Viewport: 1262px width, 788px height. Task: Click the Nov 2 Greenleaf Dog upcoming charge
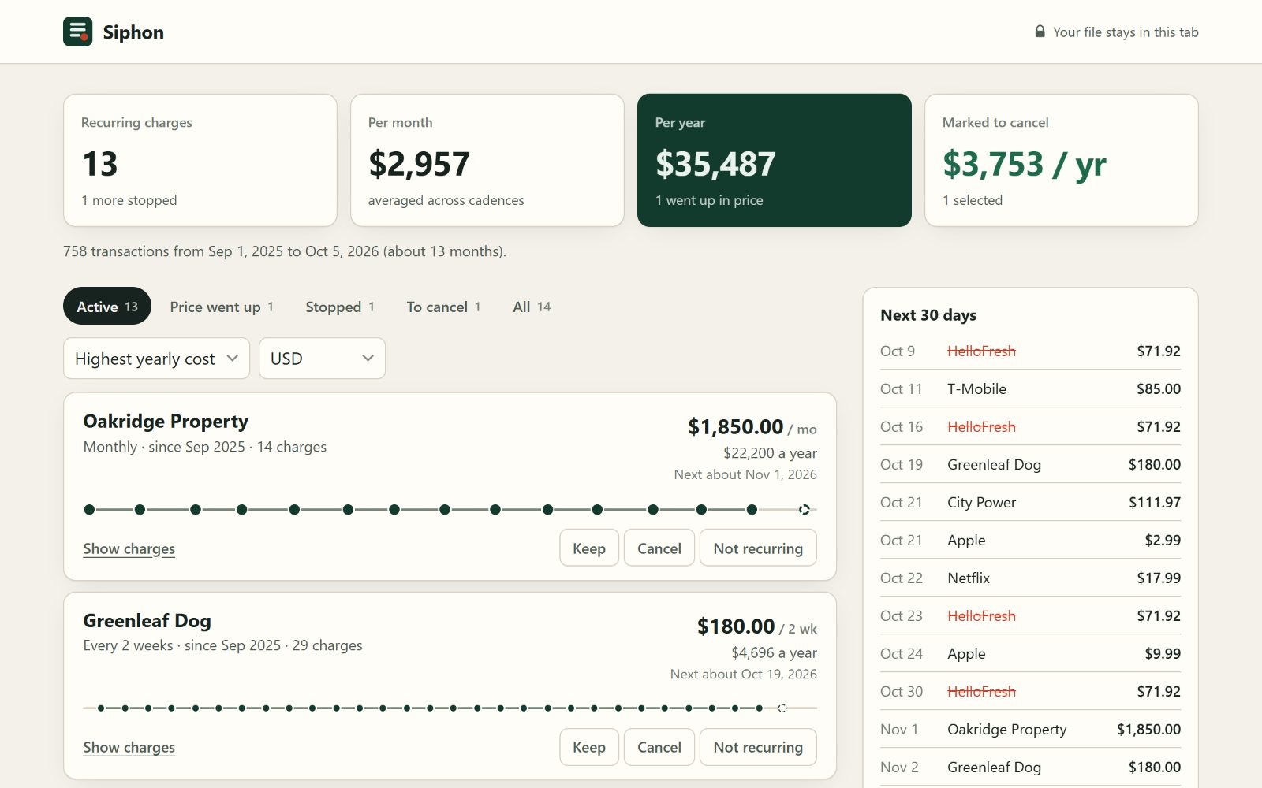click(x=1030, y=767)
